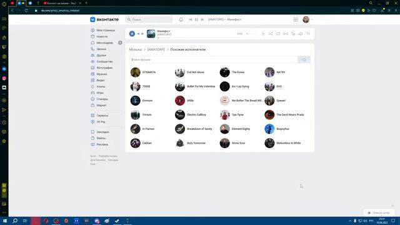The image size is (400, 225).
Task: Expand the Ещё footer menu
Action: click(94, 164)
